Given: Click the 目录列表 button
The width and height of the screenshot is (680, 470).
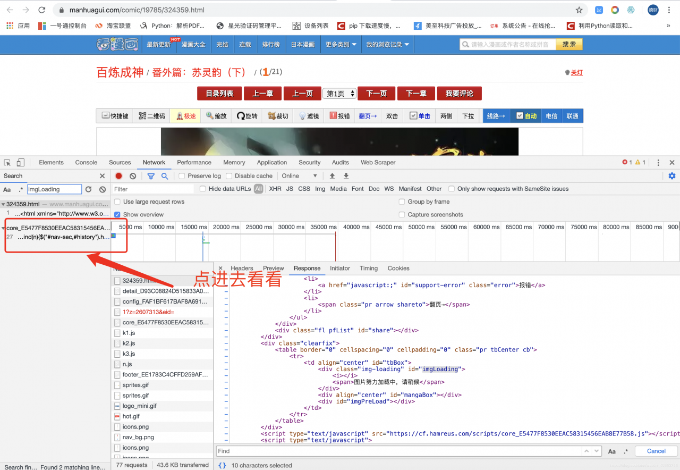Looking at the screenshot, I should pyautogui.click(x=219, y=94).
